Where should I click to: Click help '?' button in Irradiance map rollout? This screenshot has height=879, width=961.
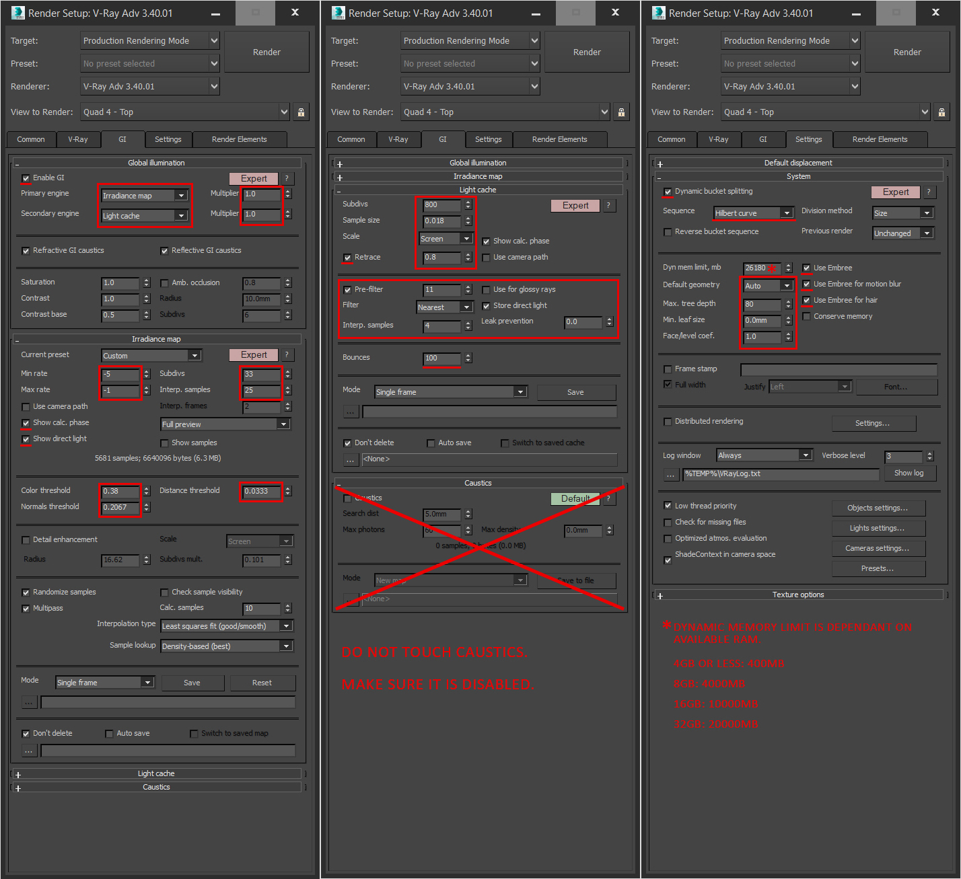287,354
